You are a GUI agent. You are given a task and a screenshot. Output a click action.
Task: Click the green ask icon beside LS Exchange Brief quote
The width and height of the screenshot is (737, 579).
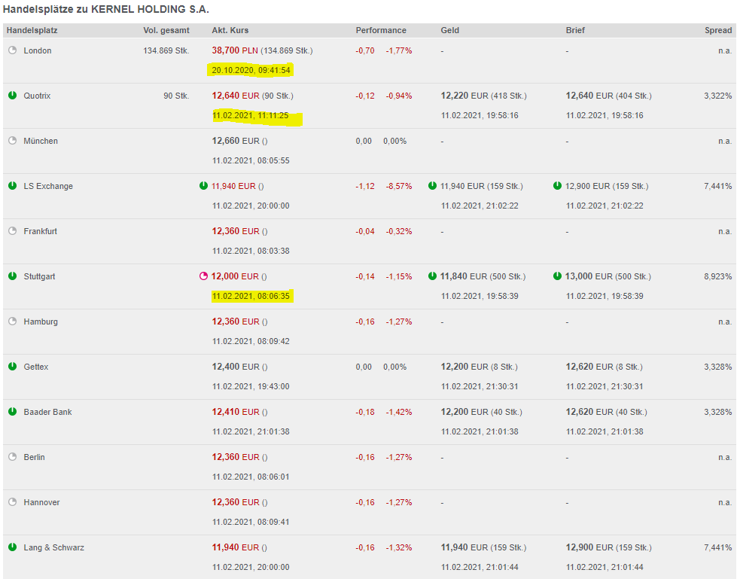click(559, 185)
